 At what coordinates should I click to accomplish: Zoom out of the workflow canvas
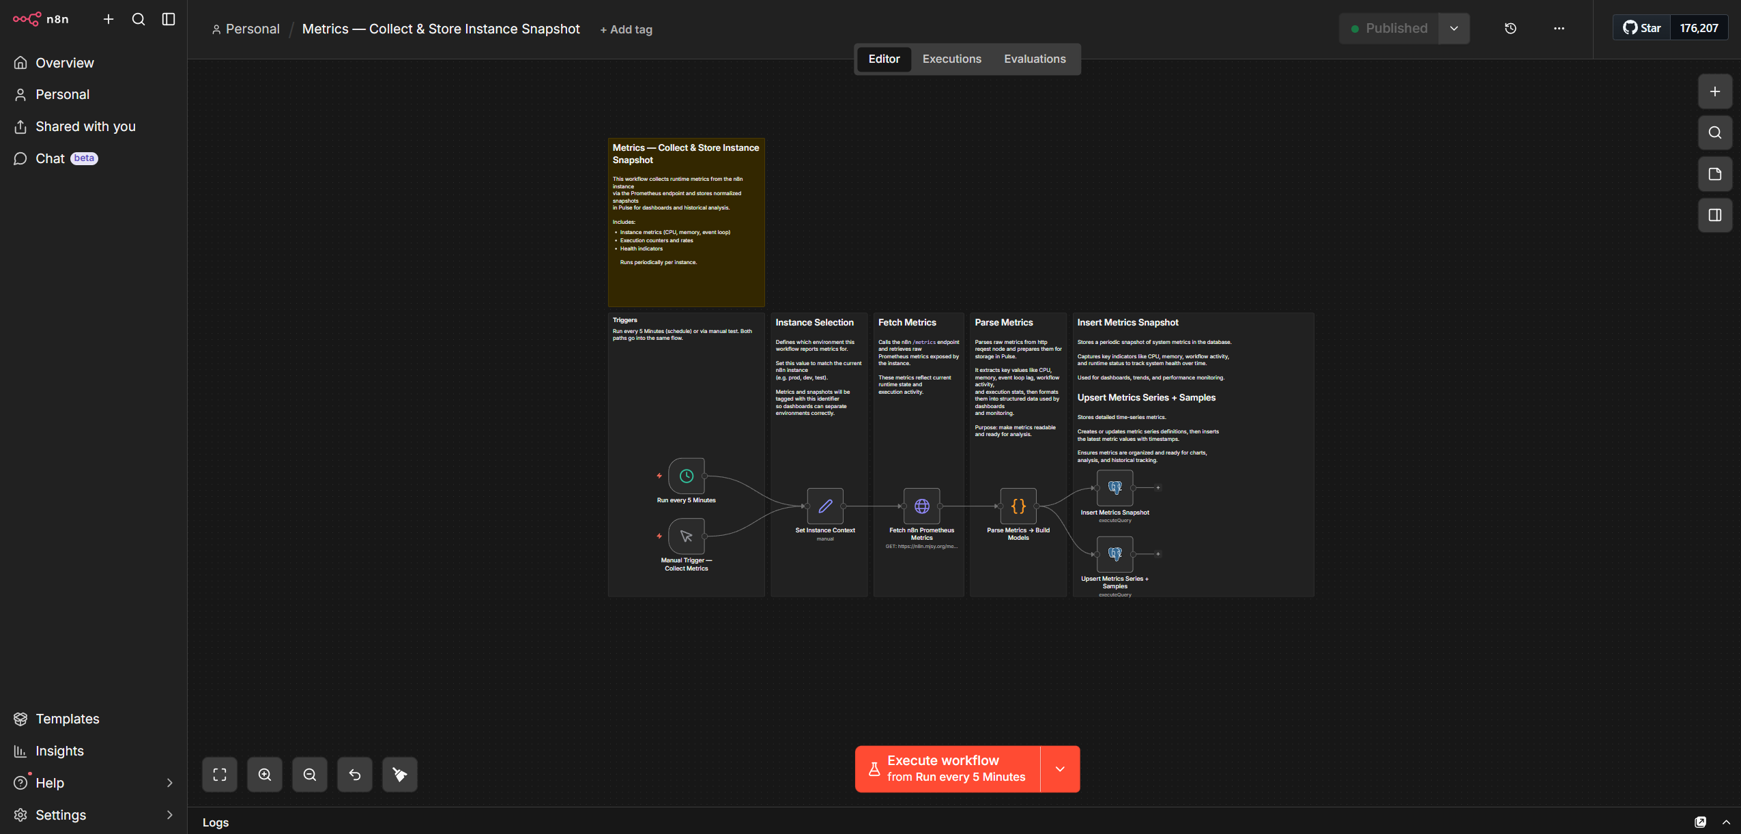[310, 775]
